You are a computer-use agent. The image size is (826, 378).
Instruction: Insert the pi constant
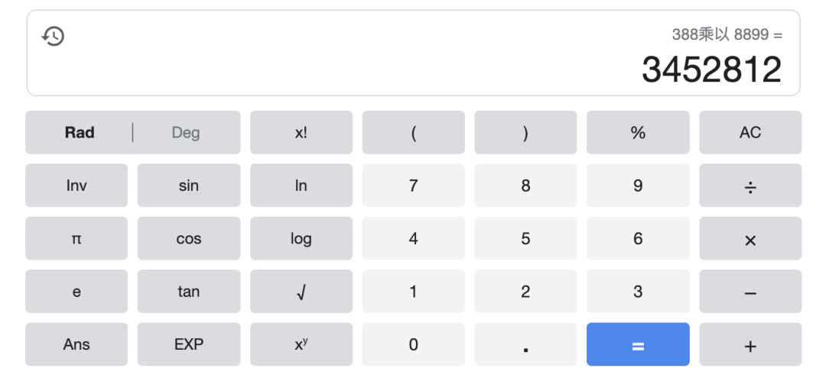[x=76, y=239]
